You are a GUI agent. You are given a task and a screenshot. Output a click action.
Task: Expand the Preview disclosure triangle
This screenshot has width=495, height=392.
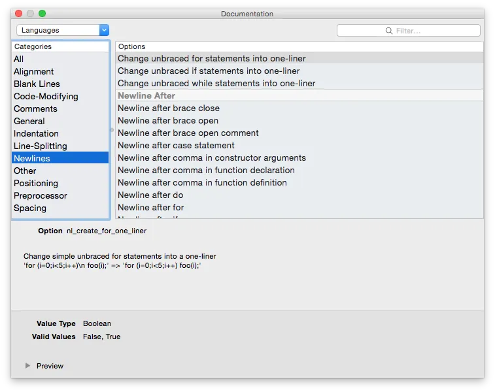pos(27,365)
